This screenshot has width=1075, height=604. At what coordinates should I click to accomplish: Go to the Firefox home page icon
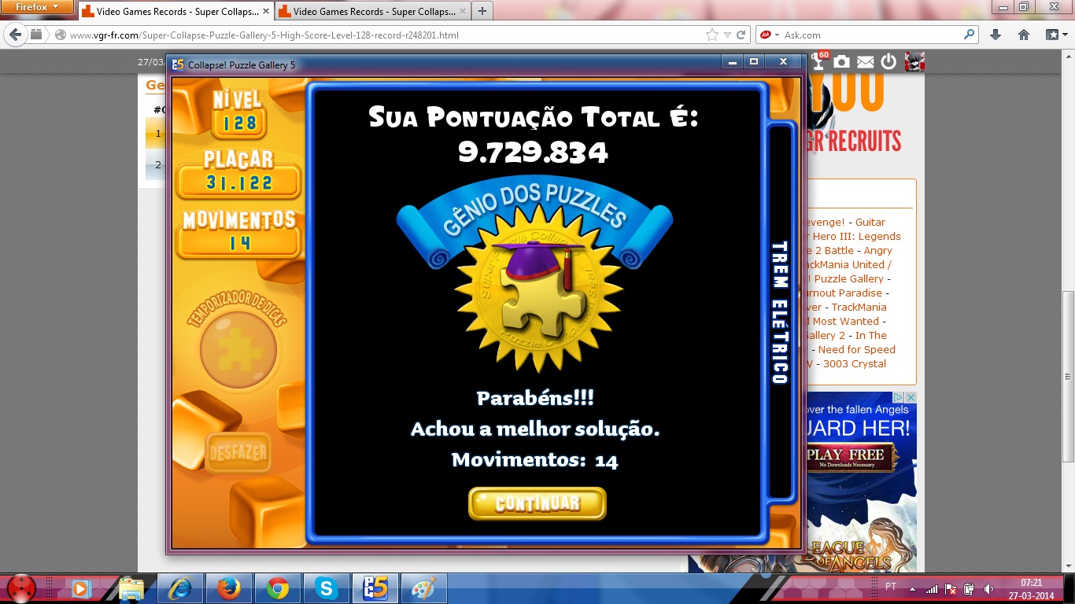[x=1024, y=35]
